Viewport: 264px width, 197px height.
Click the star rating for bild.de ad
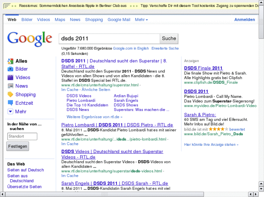218,129
